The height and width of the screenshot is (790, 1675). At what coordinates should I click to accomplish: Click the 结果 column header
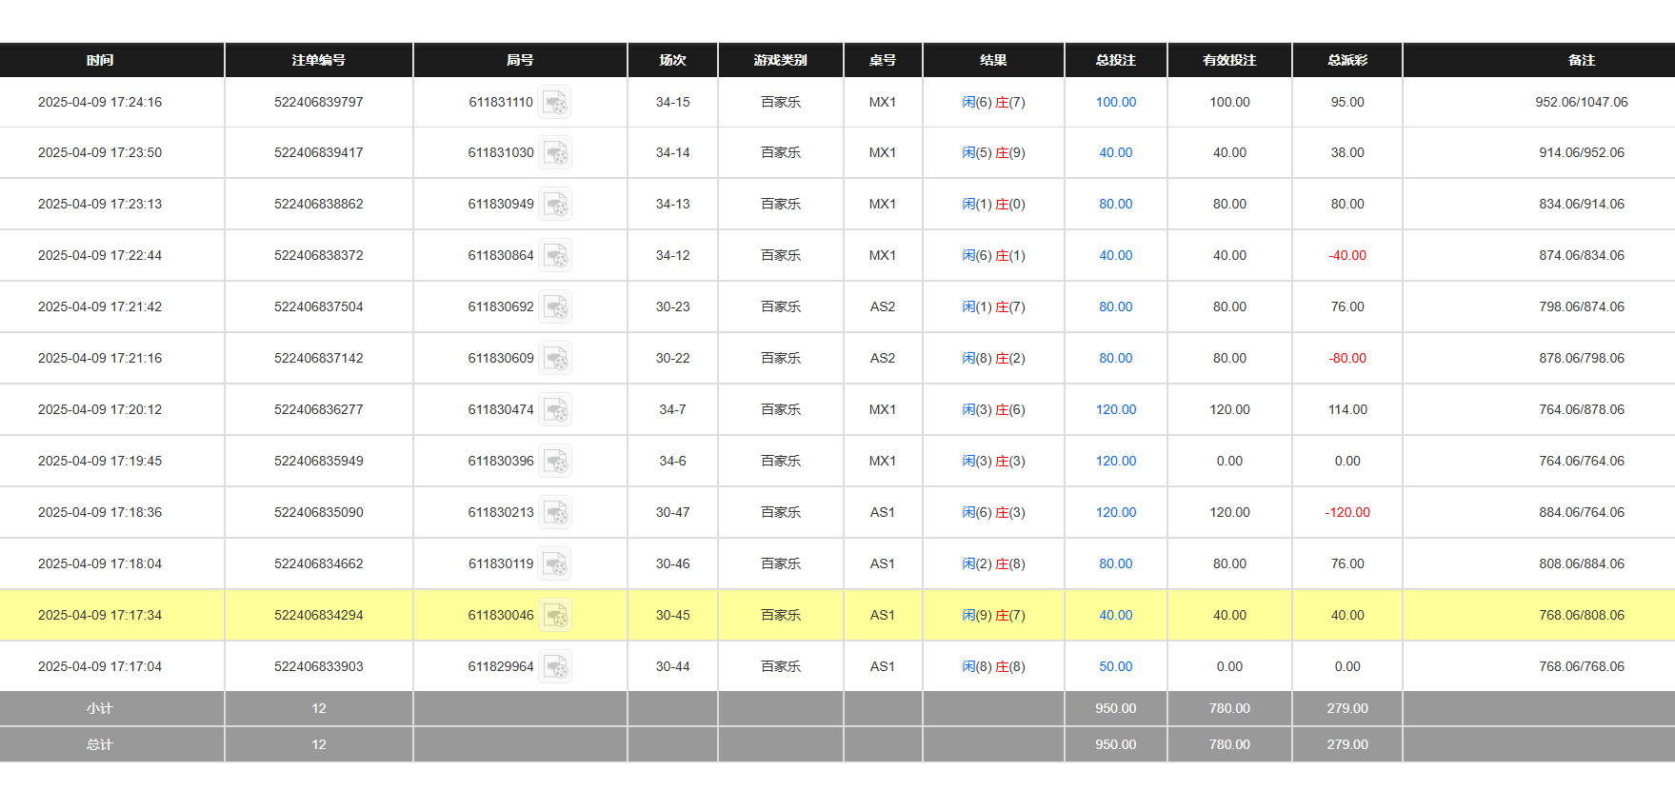pos(992,60)
